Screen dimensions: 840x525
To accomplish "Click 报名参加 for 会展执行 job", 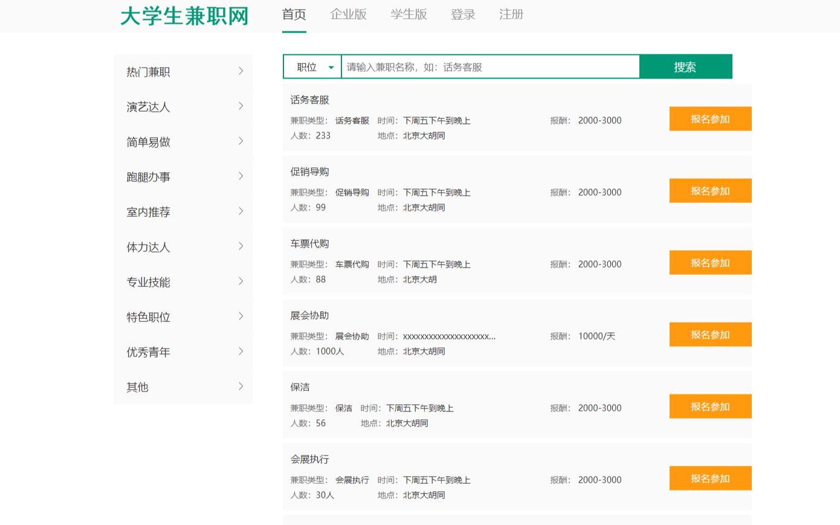I will pyautogui.click(x=711, y=478).
